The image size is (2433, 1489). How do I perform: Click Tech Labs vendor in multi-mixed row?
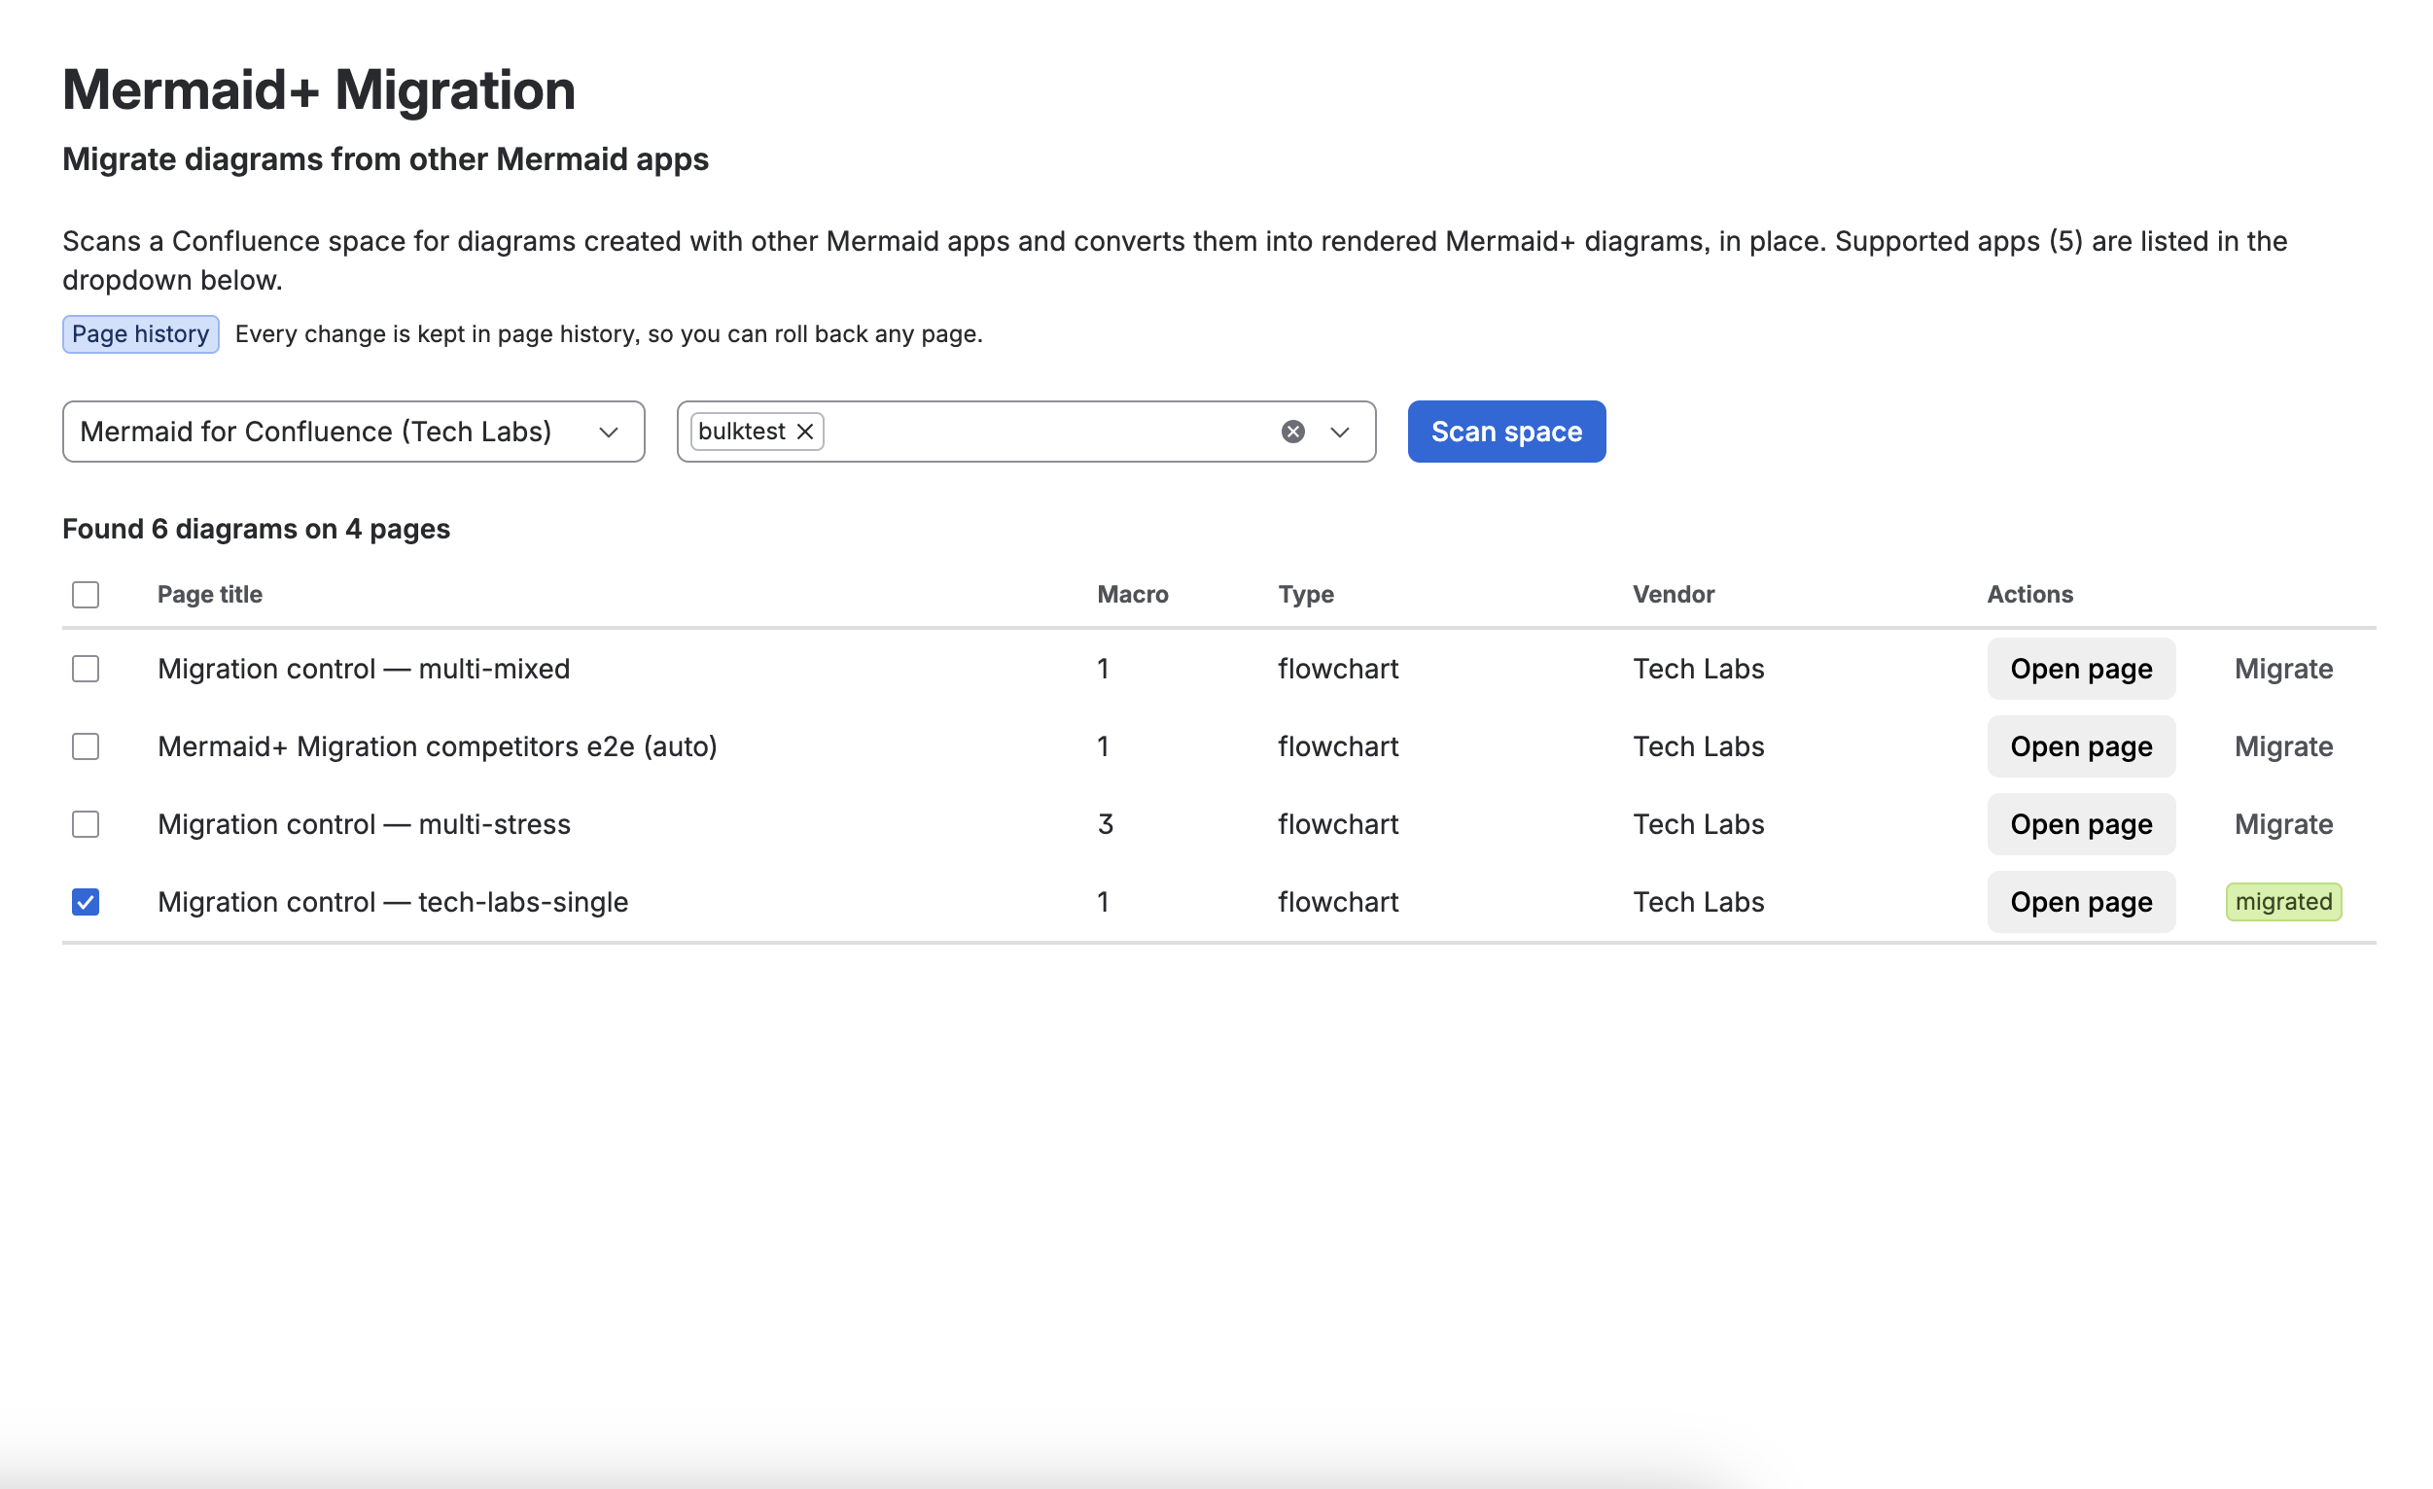point(1698,669)
